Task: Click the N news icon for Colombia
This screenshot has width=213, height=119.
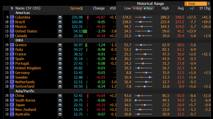Action: point(12,17)
